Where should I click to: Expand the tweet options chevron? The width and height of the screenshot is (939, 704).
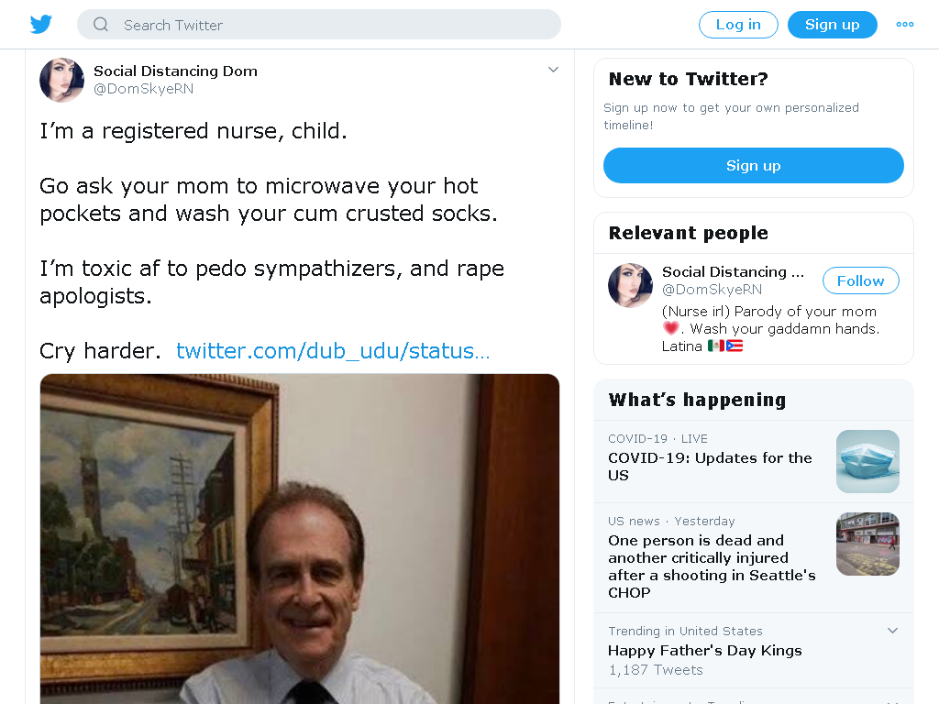pyautogui.click(x=553, y=70)
